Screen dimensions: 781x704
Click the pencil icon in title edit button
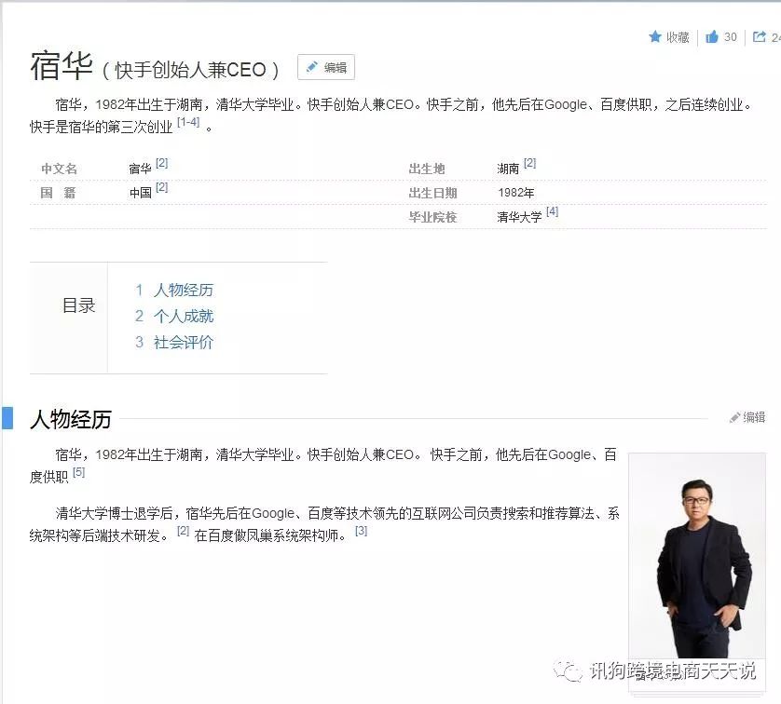[312, 67]
